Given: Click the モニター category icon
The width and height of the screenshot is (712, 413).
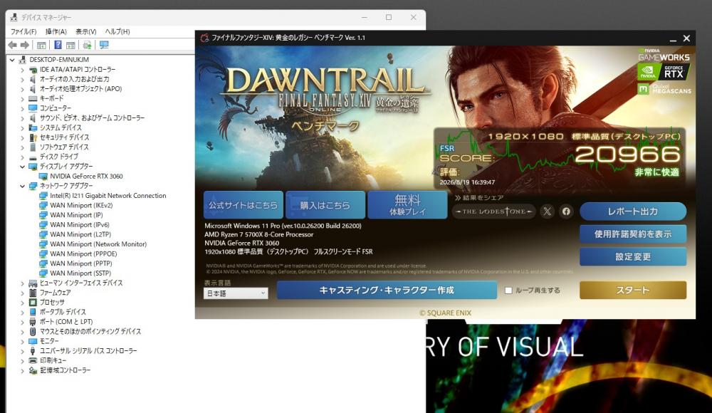Looking at the screenshot, I should coord(33,341).
